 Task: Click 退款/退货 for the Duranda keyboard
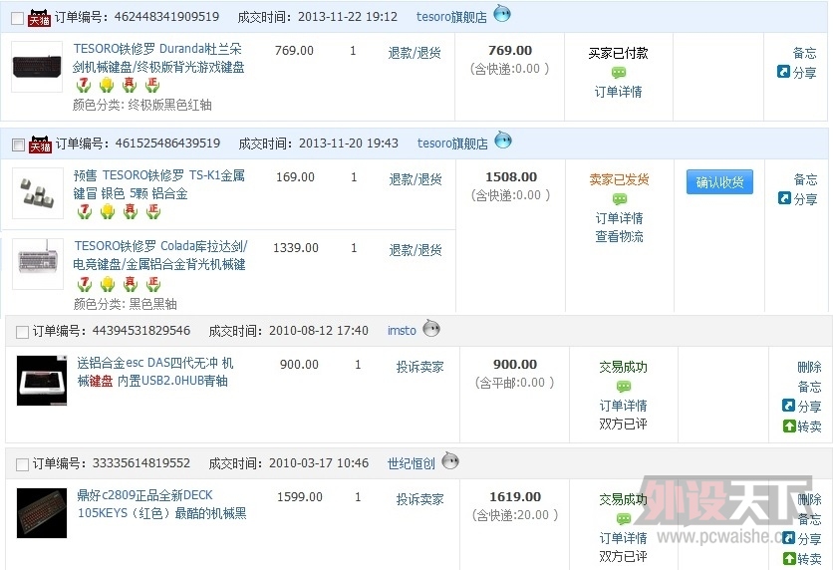coord(415,53)
